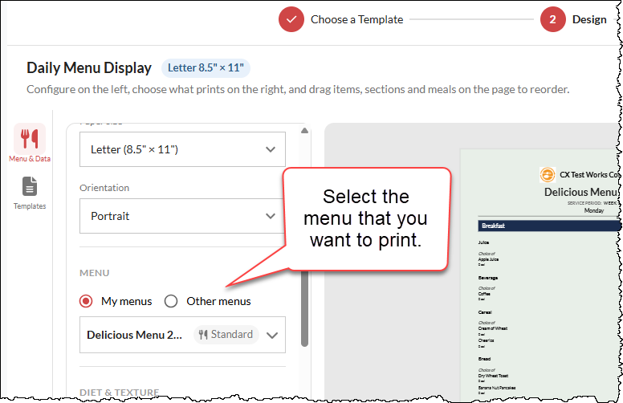Screen dimensions: 623x403
Task: Open the Letter paper size dropdown
Action: 182,149
